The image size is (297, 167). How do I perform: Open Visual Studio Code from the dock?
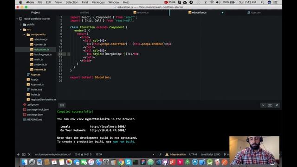[158, 162]
